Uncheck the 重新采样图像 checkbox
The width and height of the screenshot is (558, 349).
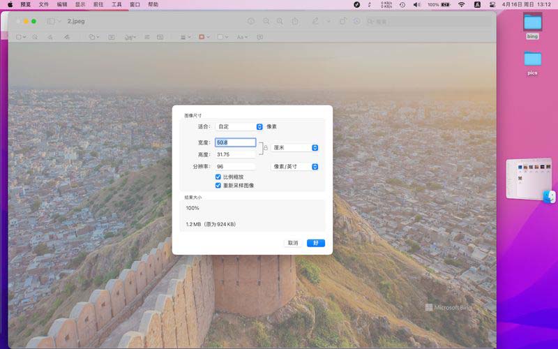[x=218, y=186]
